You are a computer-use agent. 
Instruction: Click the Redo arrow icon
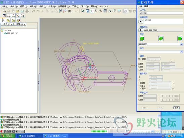point(38,11)
